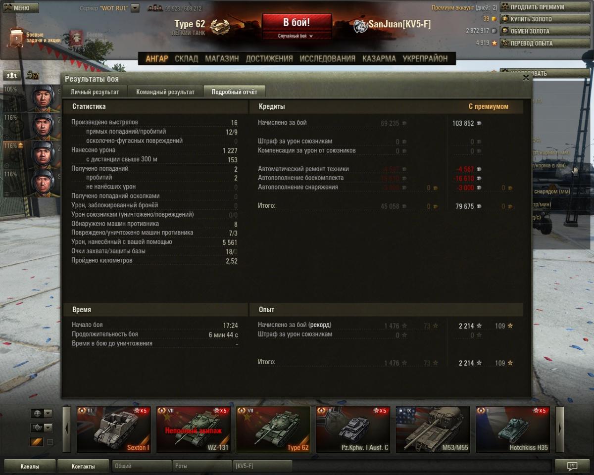Click the free experience star beside 4 919
This screenshot has height=475, width=594.
494,43
